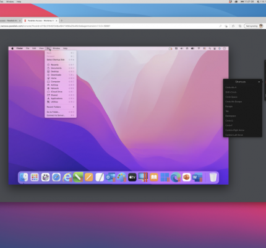Image resolution: width=266 pixels, height=248 pixels.
Task: Click the input flag icon in remote menu bar
Action: tap(204, 48)
